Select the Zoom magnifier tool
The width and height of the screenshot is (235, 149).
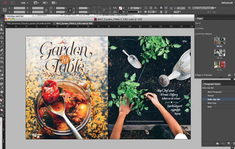2,95
